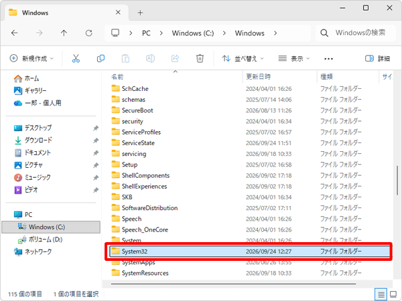Click pin icon beside ミュージック
The width and height of the screenshot is (402, 301).
[x=96, y=178]
